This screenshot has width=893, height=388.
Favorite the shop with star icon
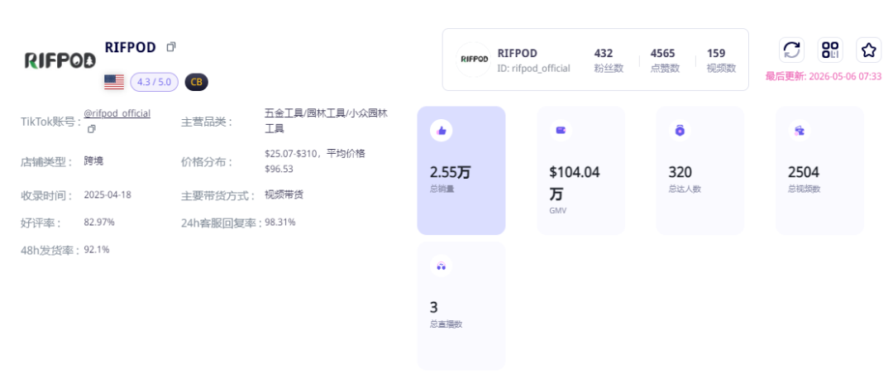pyautogui.click(x=868, y=50)
